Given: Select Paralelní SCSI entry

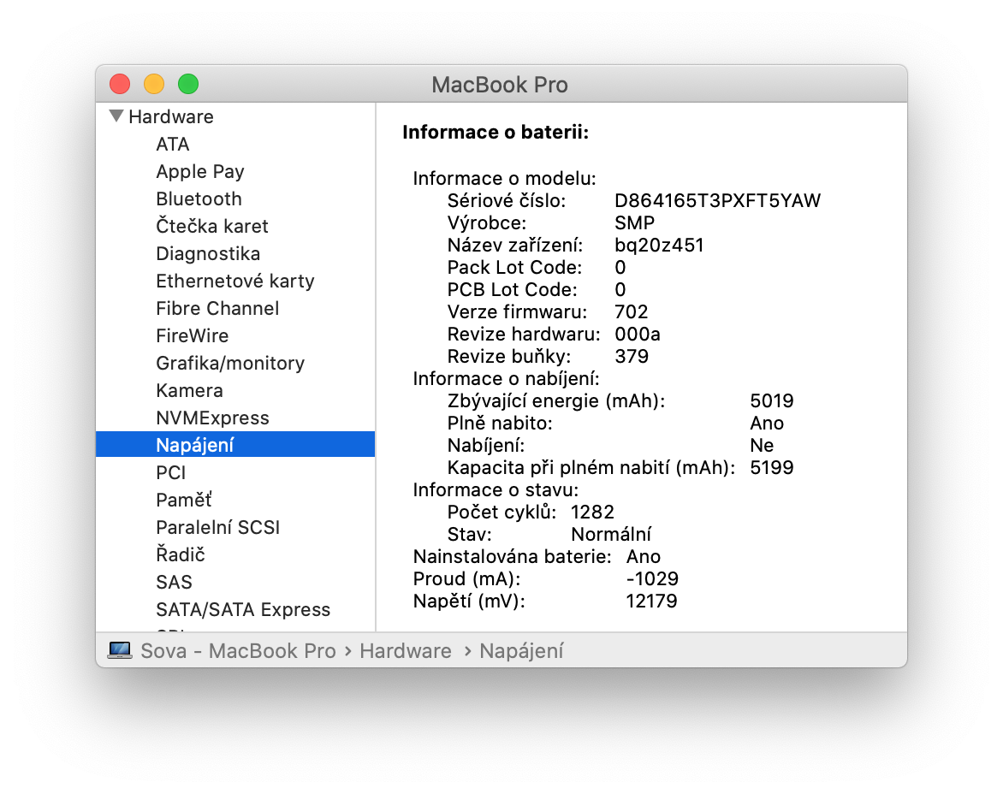Looking at the screenshot, I should tap(218, 527).
